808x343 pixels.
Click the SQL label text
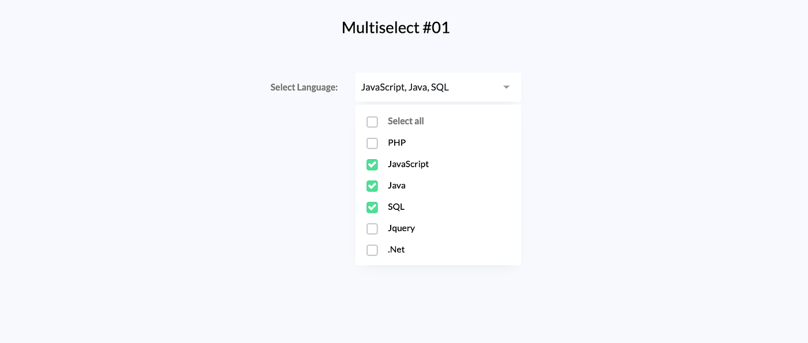(395, 206)
